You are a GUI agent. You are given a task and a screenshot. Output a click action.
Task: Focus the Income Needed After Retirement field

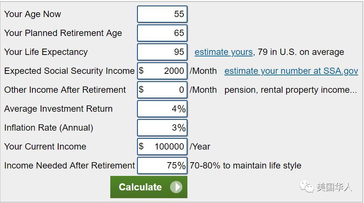pos(162,166)
